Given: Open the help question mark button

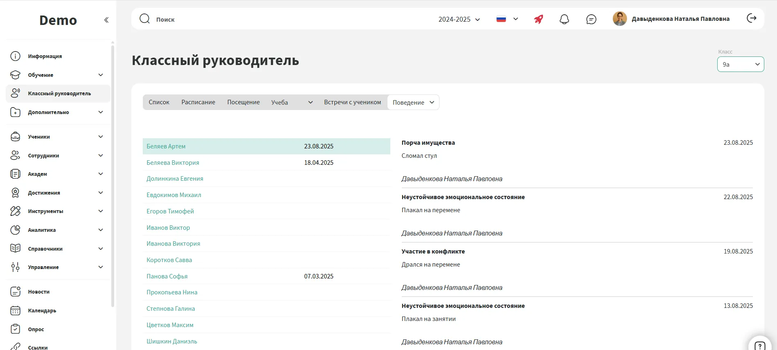Looking at the screenshot, I should coord(759,346).
